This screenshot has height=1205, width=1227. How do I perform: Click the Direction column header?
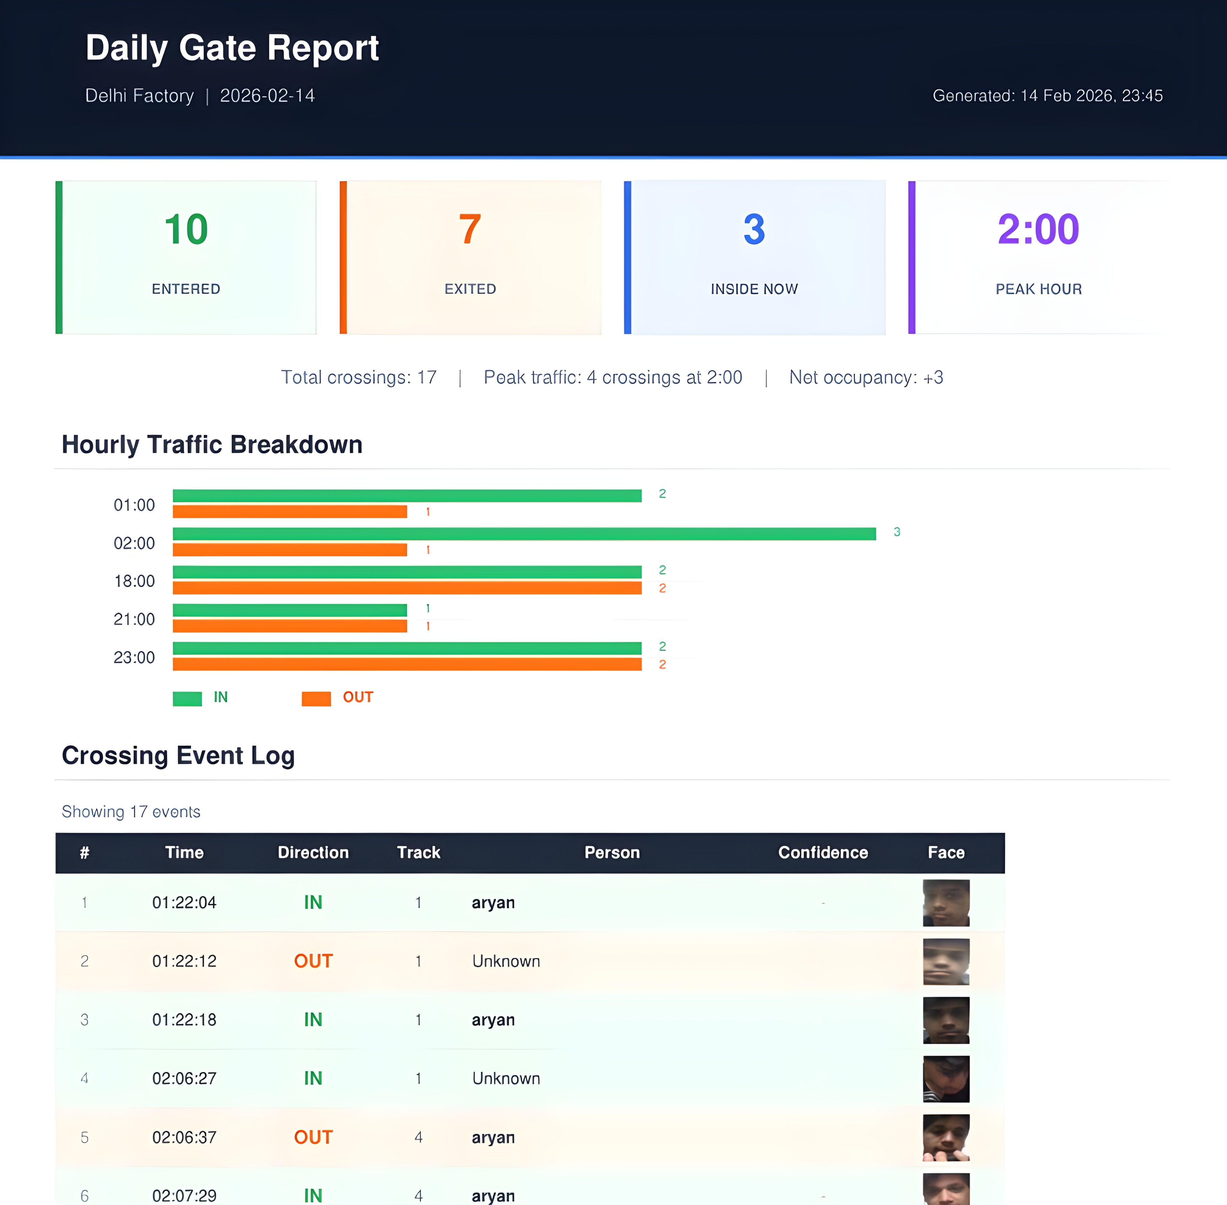click(313, 852)
